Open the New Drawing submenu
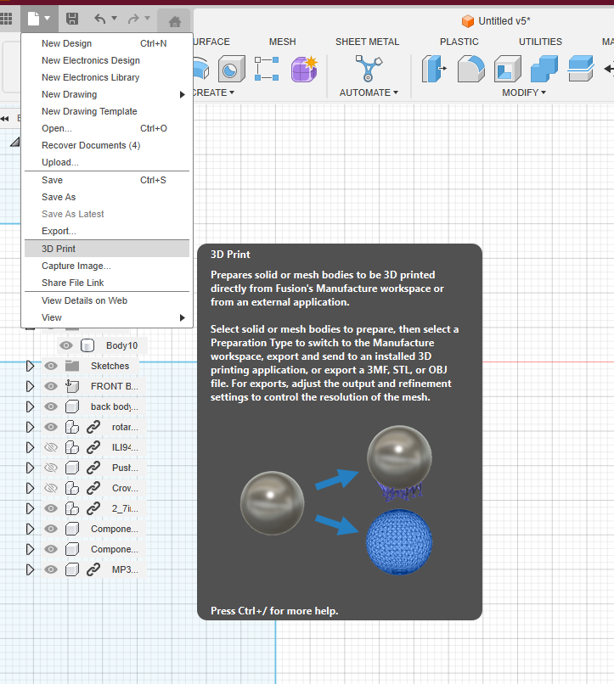Viewport: 614px width, 684px height. pos(107,94)
